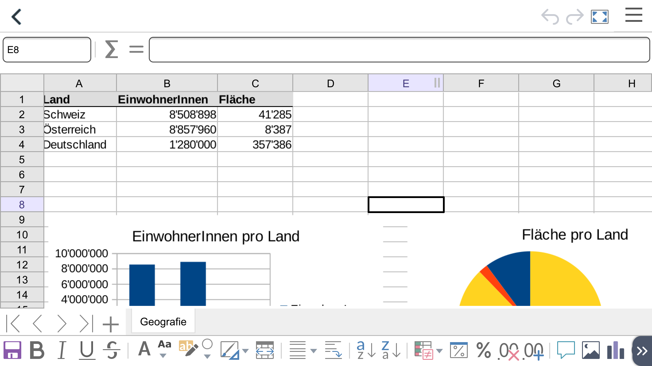The height and width of the screenshot is (366, 652).
Task: Toggle italic text formatting
Action: point(62,350)
